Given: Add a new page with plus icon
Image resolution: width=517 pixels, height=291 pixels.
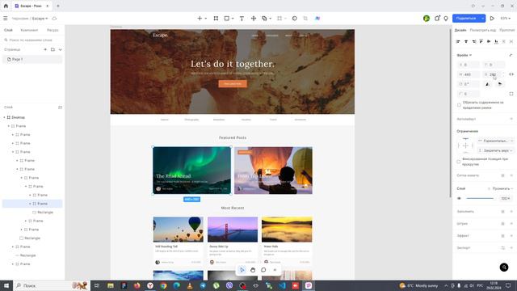Looking at the screenshot, I should point(45,49).
